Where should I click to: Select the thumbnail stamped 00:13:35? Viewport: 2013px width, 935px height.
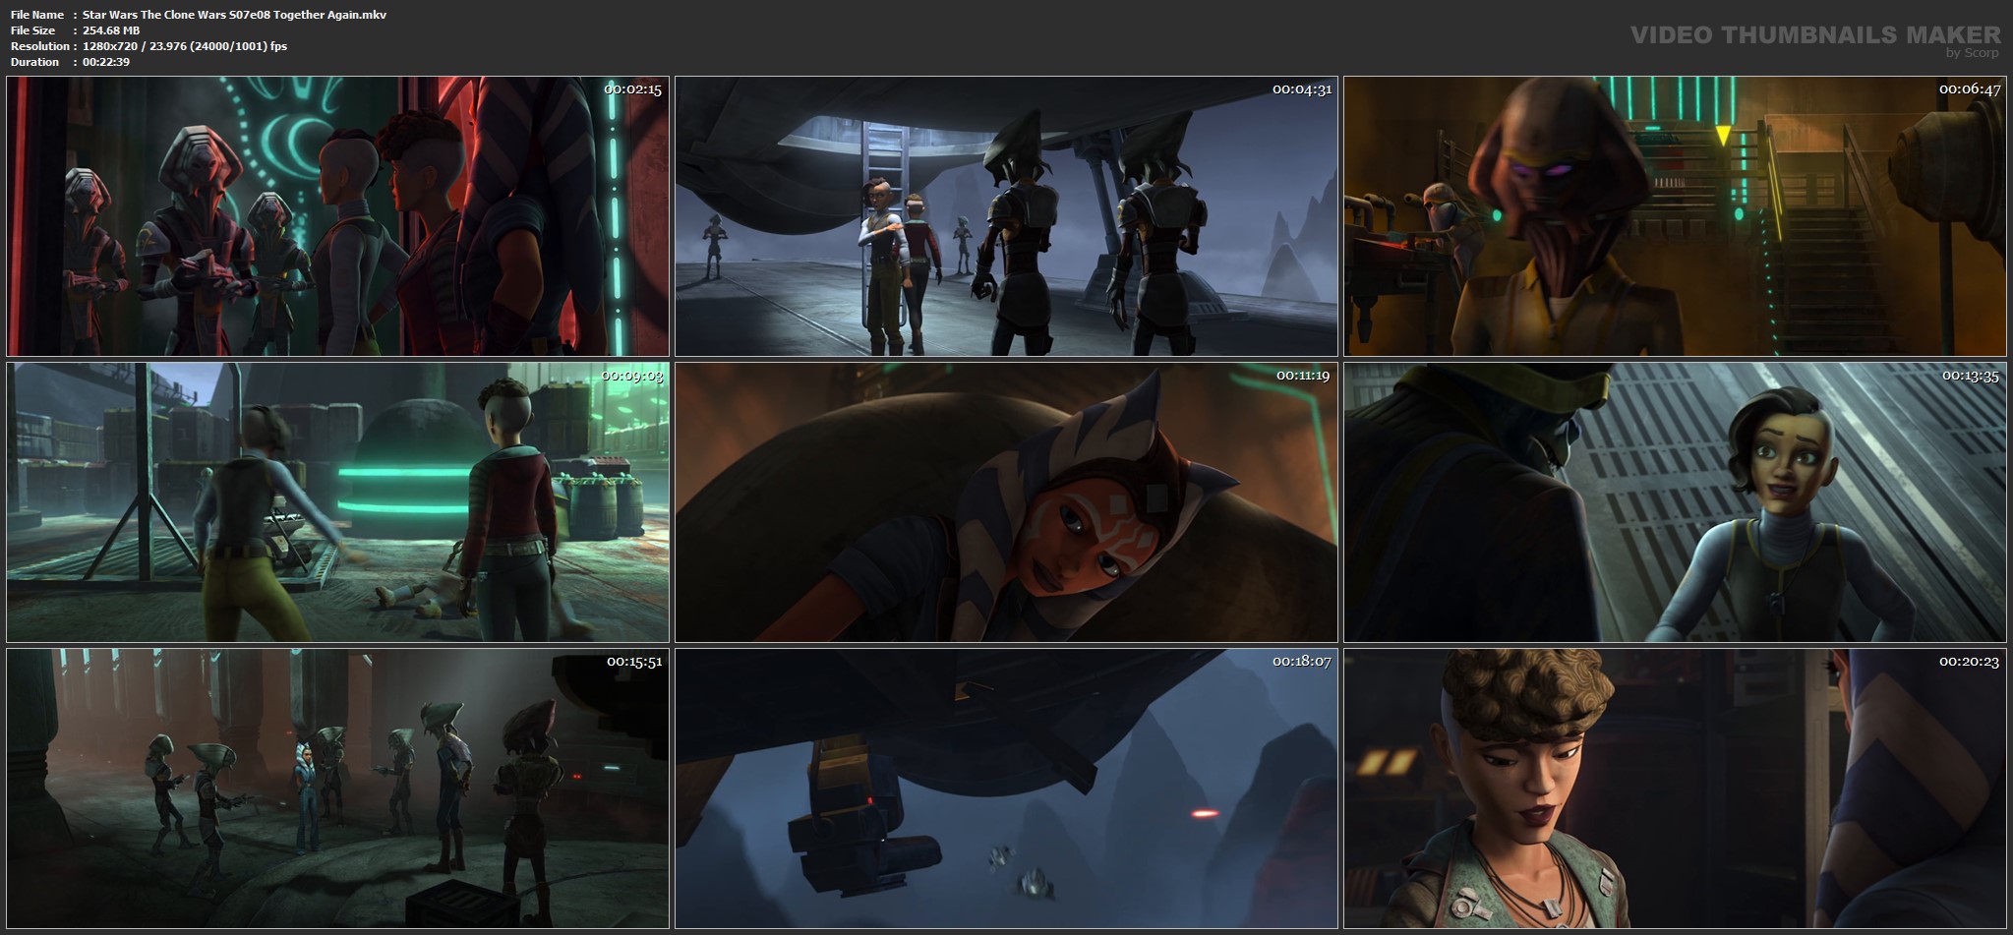(1675, 502)
